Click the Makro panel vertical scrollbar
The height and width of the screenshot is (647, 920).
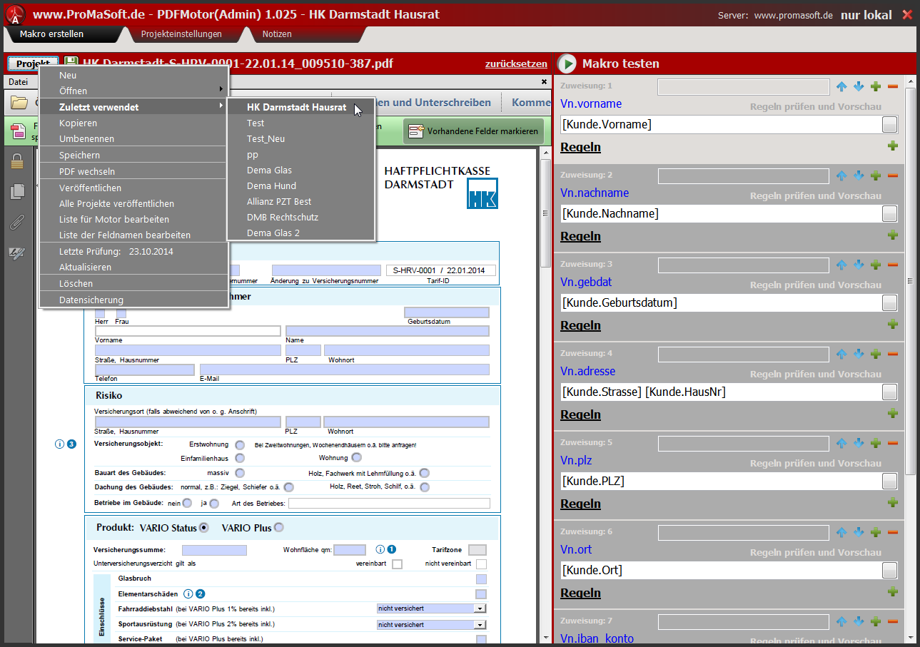(x=911, y=282)
